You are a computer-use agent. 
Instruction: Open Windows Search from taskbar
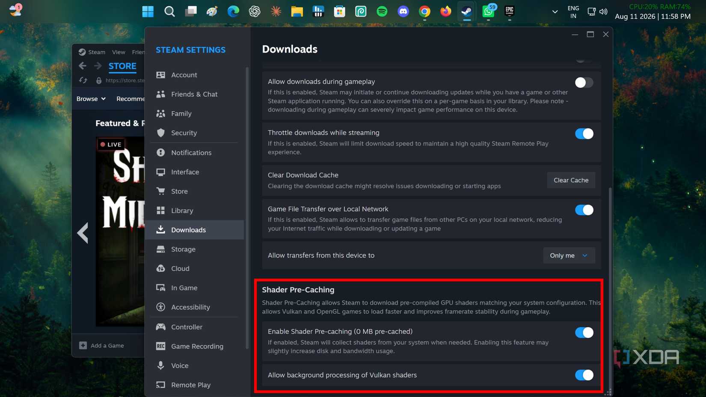[x=169, y=12]
